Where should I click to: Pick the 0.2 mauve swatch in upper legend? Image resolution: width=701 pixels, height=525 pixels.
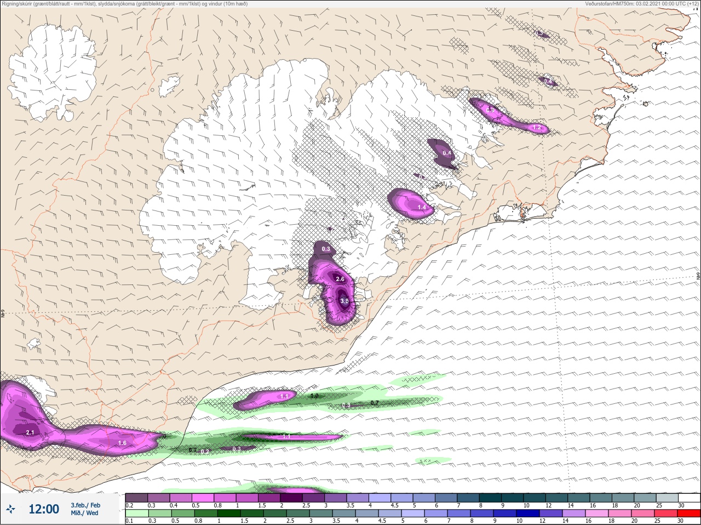(136, 498)
